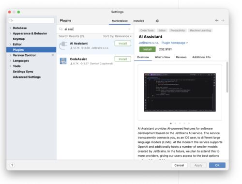Screen dimensions: 242x184
Task: Open help via the question mark icon
Action: (12, 165)
